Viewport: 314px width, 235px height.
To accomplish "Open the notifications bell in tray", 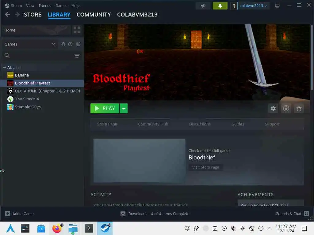I will point(187,228).
